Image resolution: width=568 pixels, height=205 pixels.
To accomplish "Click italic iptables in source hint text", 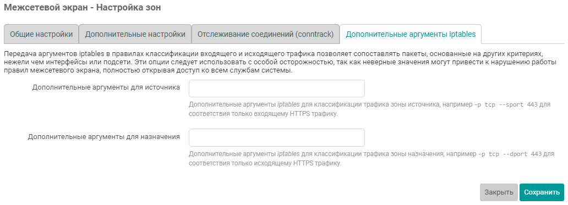I will [x=288, y=104].
